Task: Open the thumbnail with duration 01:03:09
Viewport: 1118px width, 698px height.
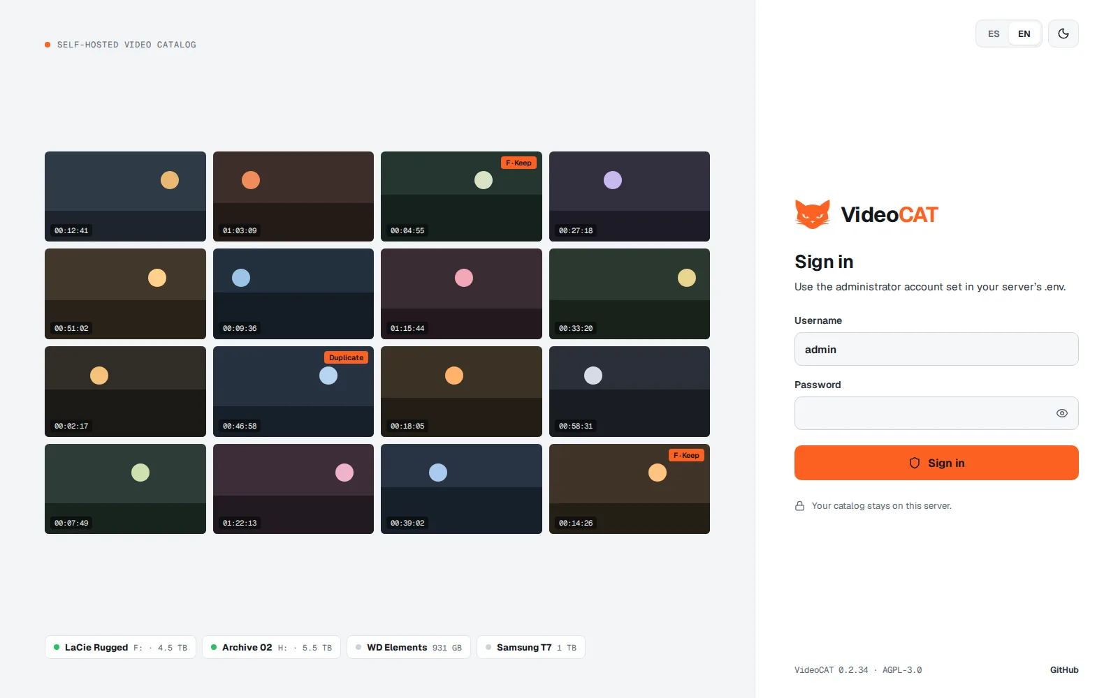Action: pos(293,196)
